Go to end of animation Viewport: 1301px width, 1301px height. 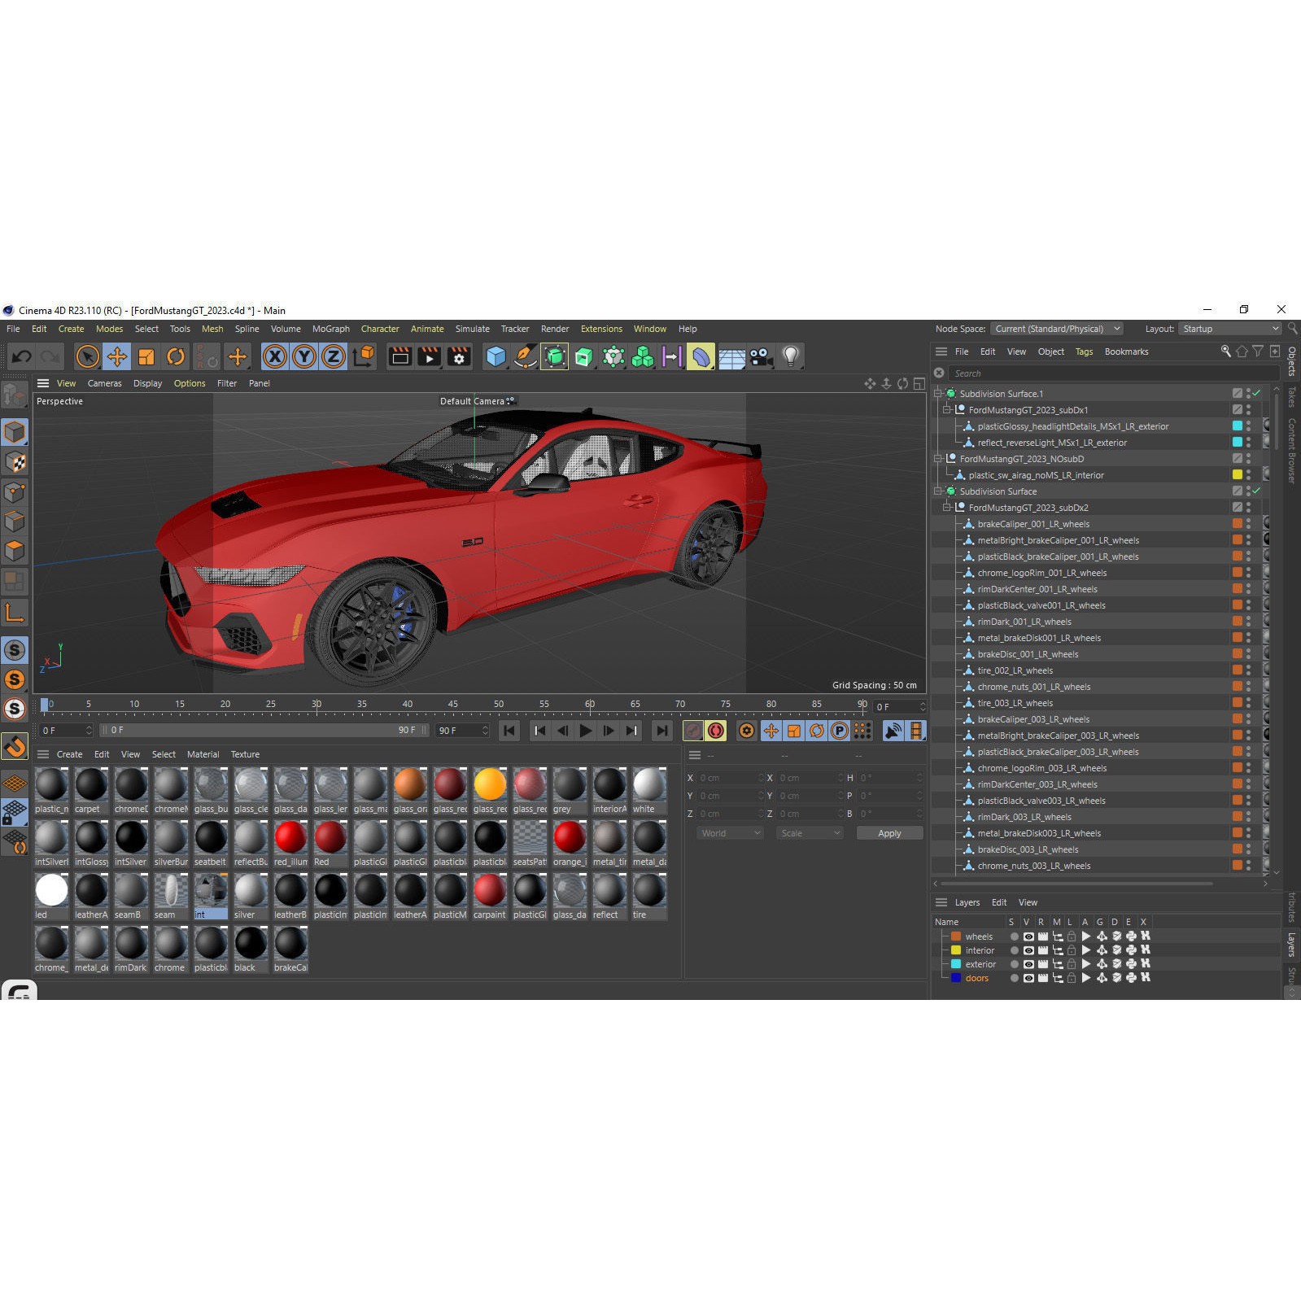pyautogui.click(x=662, y=731)
